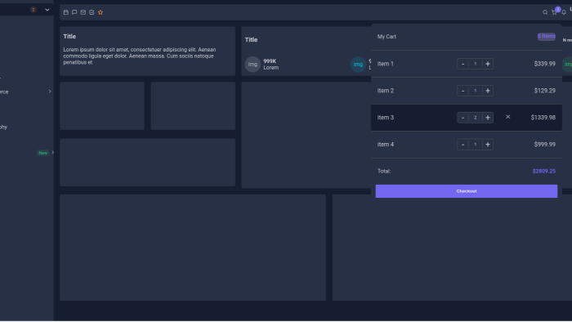Decrease Item 3 quantity with minus
Screen dimensions: 572x322
point(463,118)
